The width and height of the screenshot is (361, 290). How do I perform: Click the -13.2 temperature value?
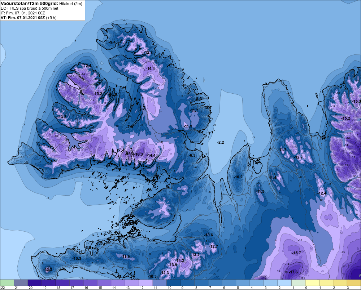[x=195, y=255]
